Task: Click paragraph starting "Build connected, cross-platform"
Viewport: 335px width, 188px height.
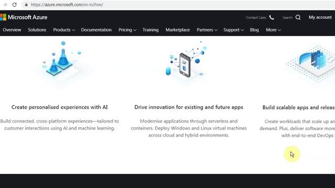Action: tap(59, 125)
